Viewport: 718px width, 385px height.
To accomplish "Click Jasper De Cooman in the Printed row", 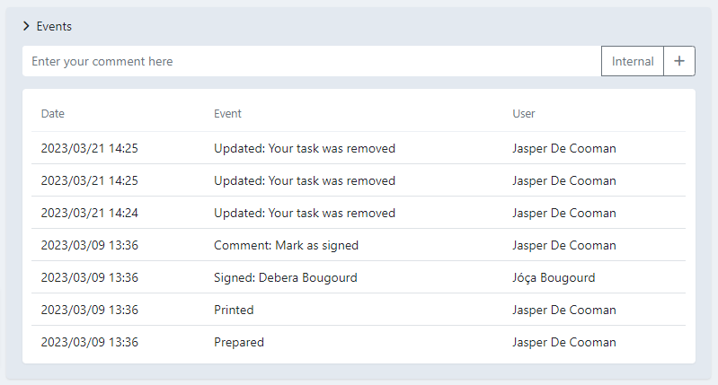I will [563, 310].
